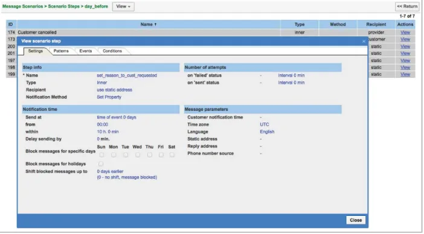The height and width of the screenshot is (234, 424).
Task: Toggle the Tue block-day checkbox
Action: tap(126, 155)
